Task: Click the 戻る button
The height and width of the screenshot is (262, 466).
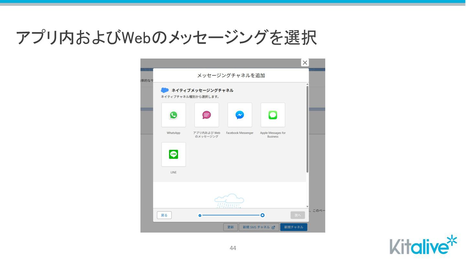Action: point(164,215)
